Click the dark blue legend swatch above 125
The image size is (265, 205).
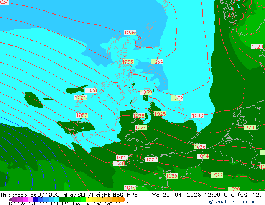pos(36,200)
